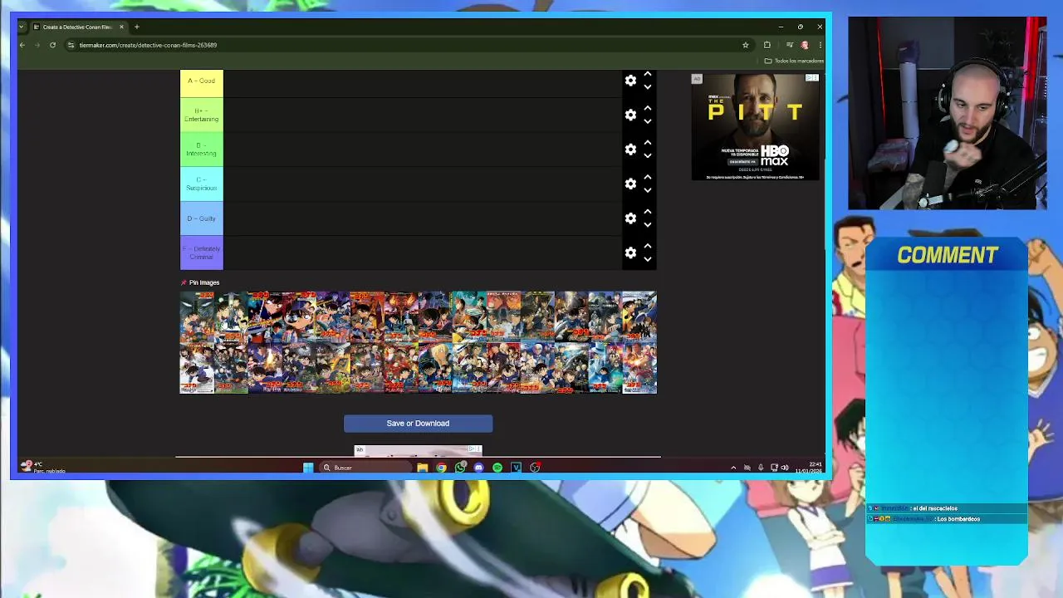The image size is (1063, 598).
Task: Move D Guilty tier down
Action: point(648,224)
